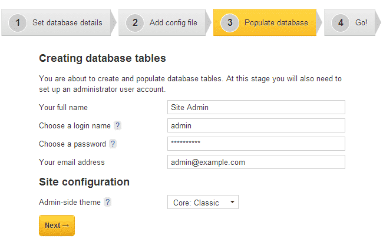Go to Set database details step
Image resolution: width=383 pixels, height=242 pixels.
pos(67,23)
